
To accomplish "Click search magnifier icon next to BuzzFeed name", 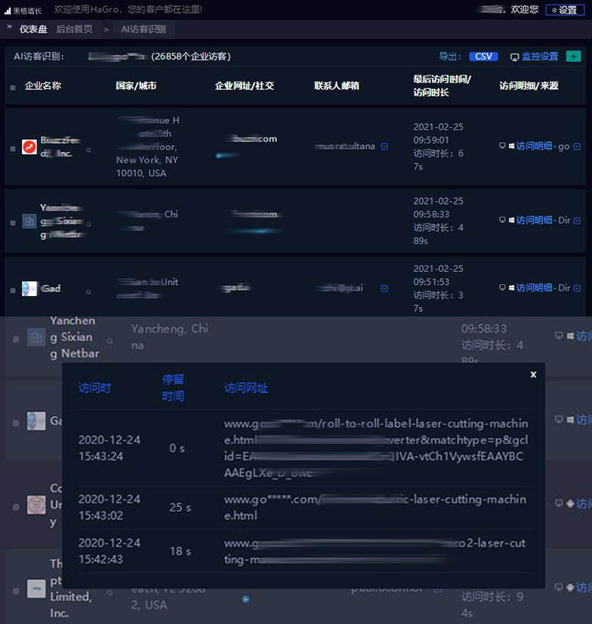I will point(88,150).
